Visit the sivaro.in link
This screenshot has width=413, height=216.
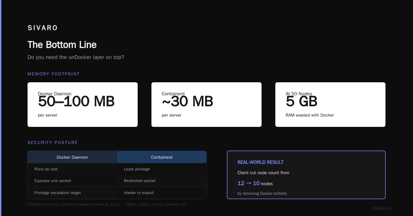coord(381,208)
